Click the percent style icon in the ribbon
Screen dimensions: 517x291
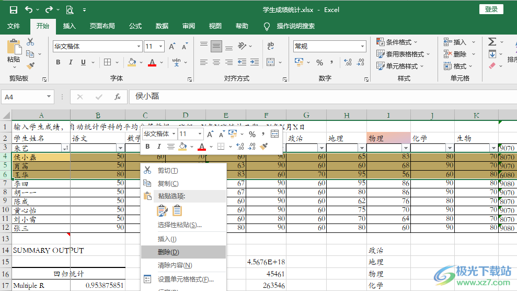(319, 62)
